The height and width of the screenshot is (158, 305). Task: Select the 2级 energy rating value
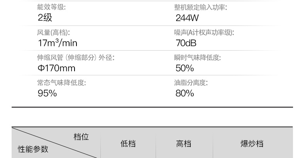(x=45, y=18)
